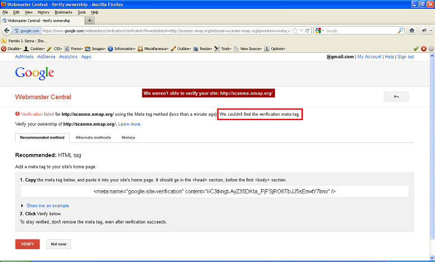The image size is (435, 262).
Task: Bookmark this page with the star icon
Action: pos(295,31)
